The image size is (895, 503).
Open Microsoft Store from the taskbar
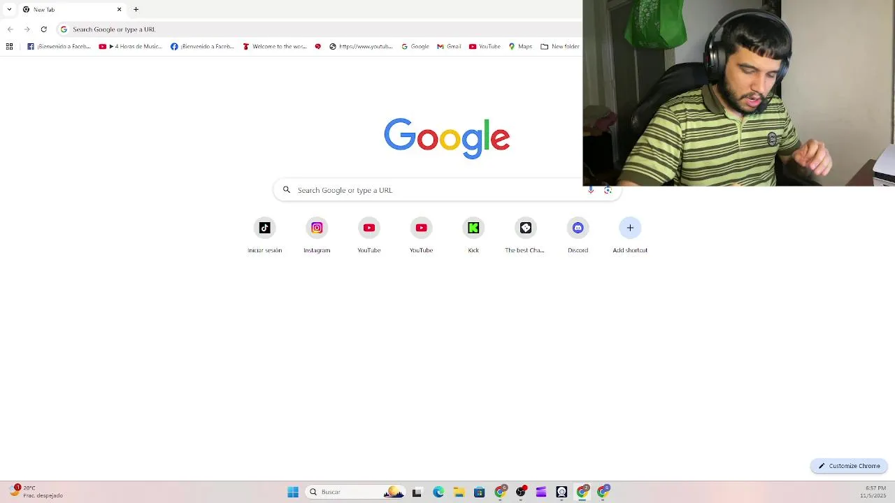tap(479, 492)
